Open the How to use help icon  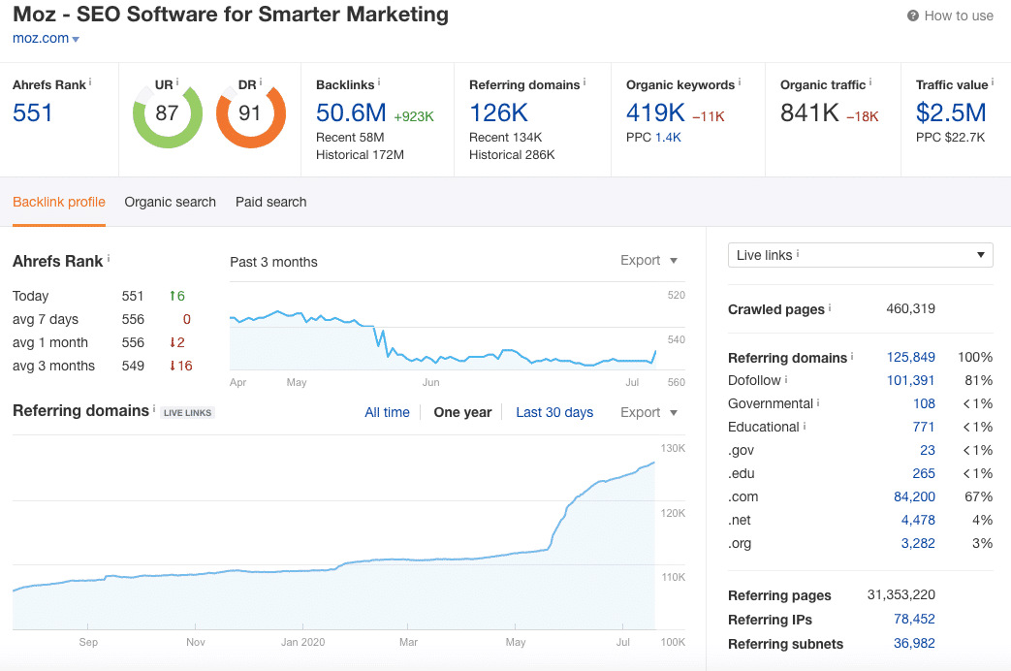coord(912,16)
